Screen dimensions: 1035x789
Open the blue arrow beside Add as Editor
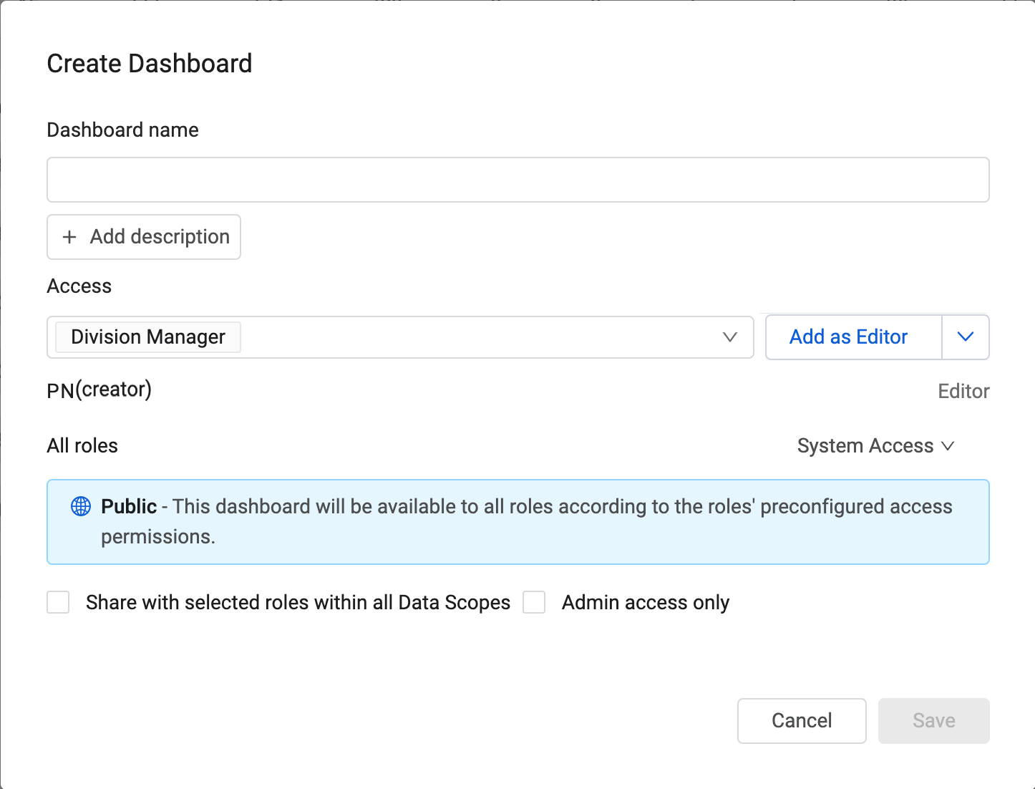coord(965,337)
